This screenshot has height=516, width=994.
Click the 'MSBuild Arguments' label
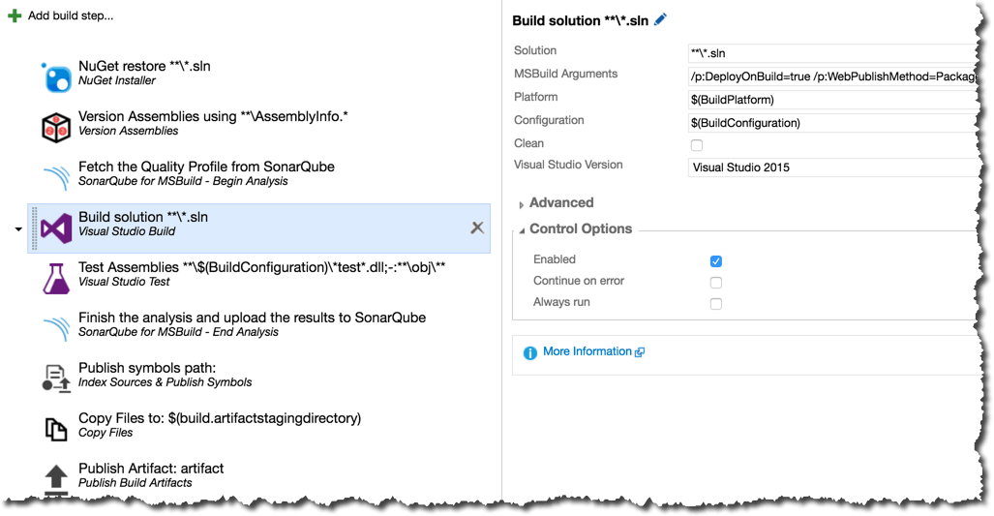point(565,74)
